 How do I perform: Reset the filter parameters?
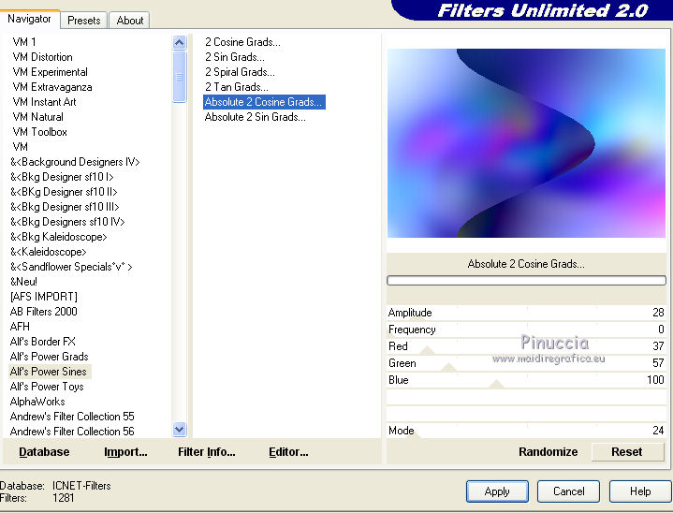[x=626, y=452]
